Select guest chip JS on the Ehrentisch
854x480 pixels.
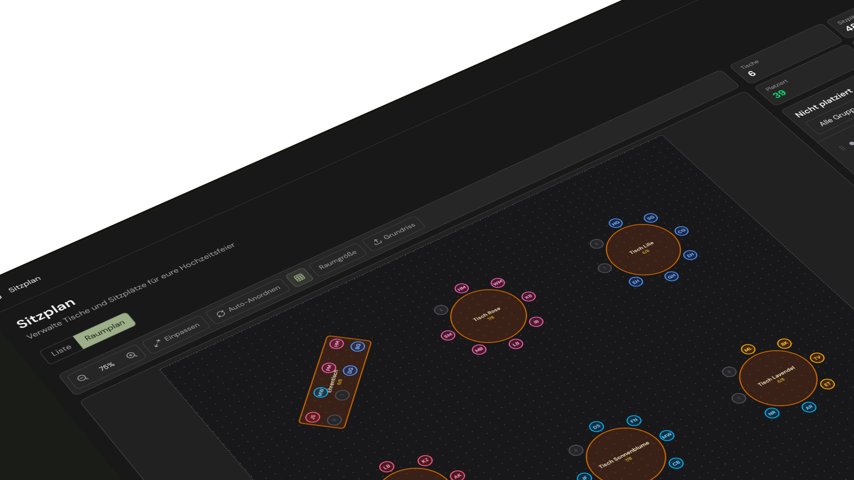click(313, 417)
